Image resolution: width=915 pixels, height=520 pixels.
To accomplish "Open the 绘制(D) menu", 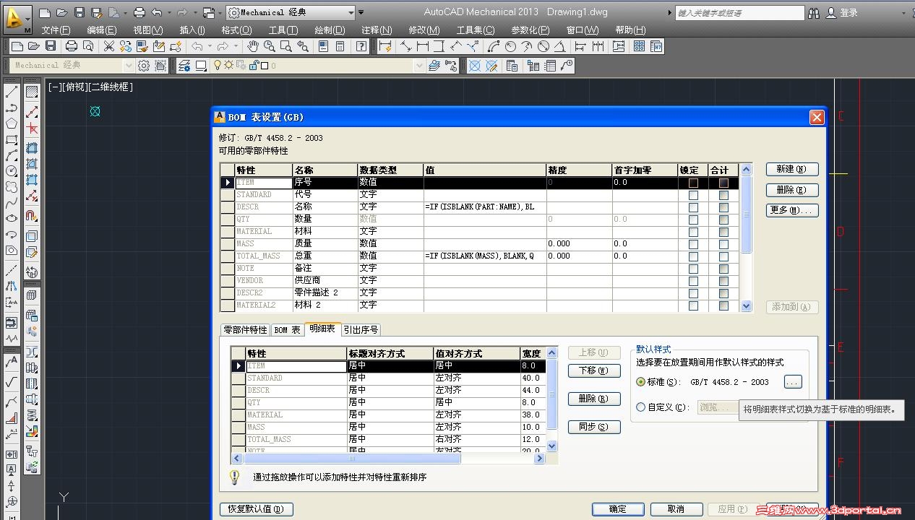I will 330,30.
